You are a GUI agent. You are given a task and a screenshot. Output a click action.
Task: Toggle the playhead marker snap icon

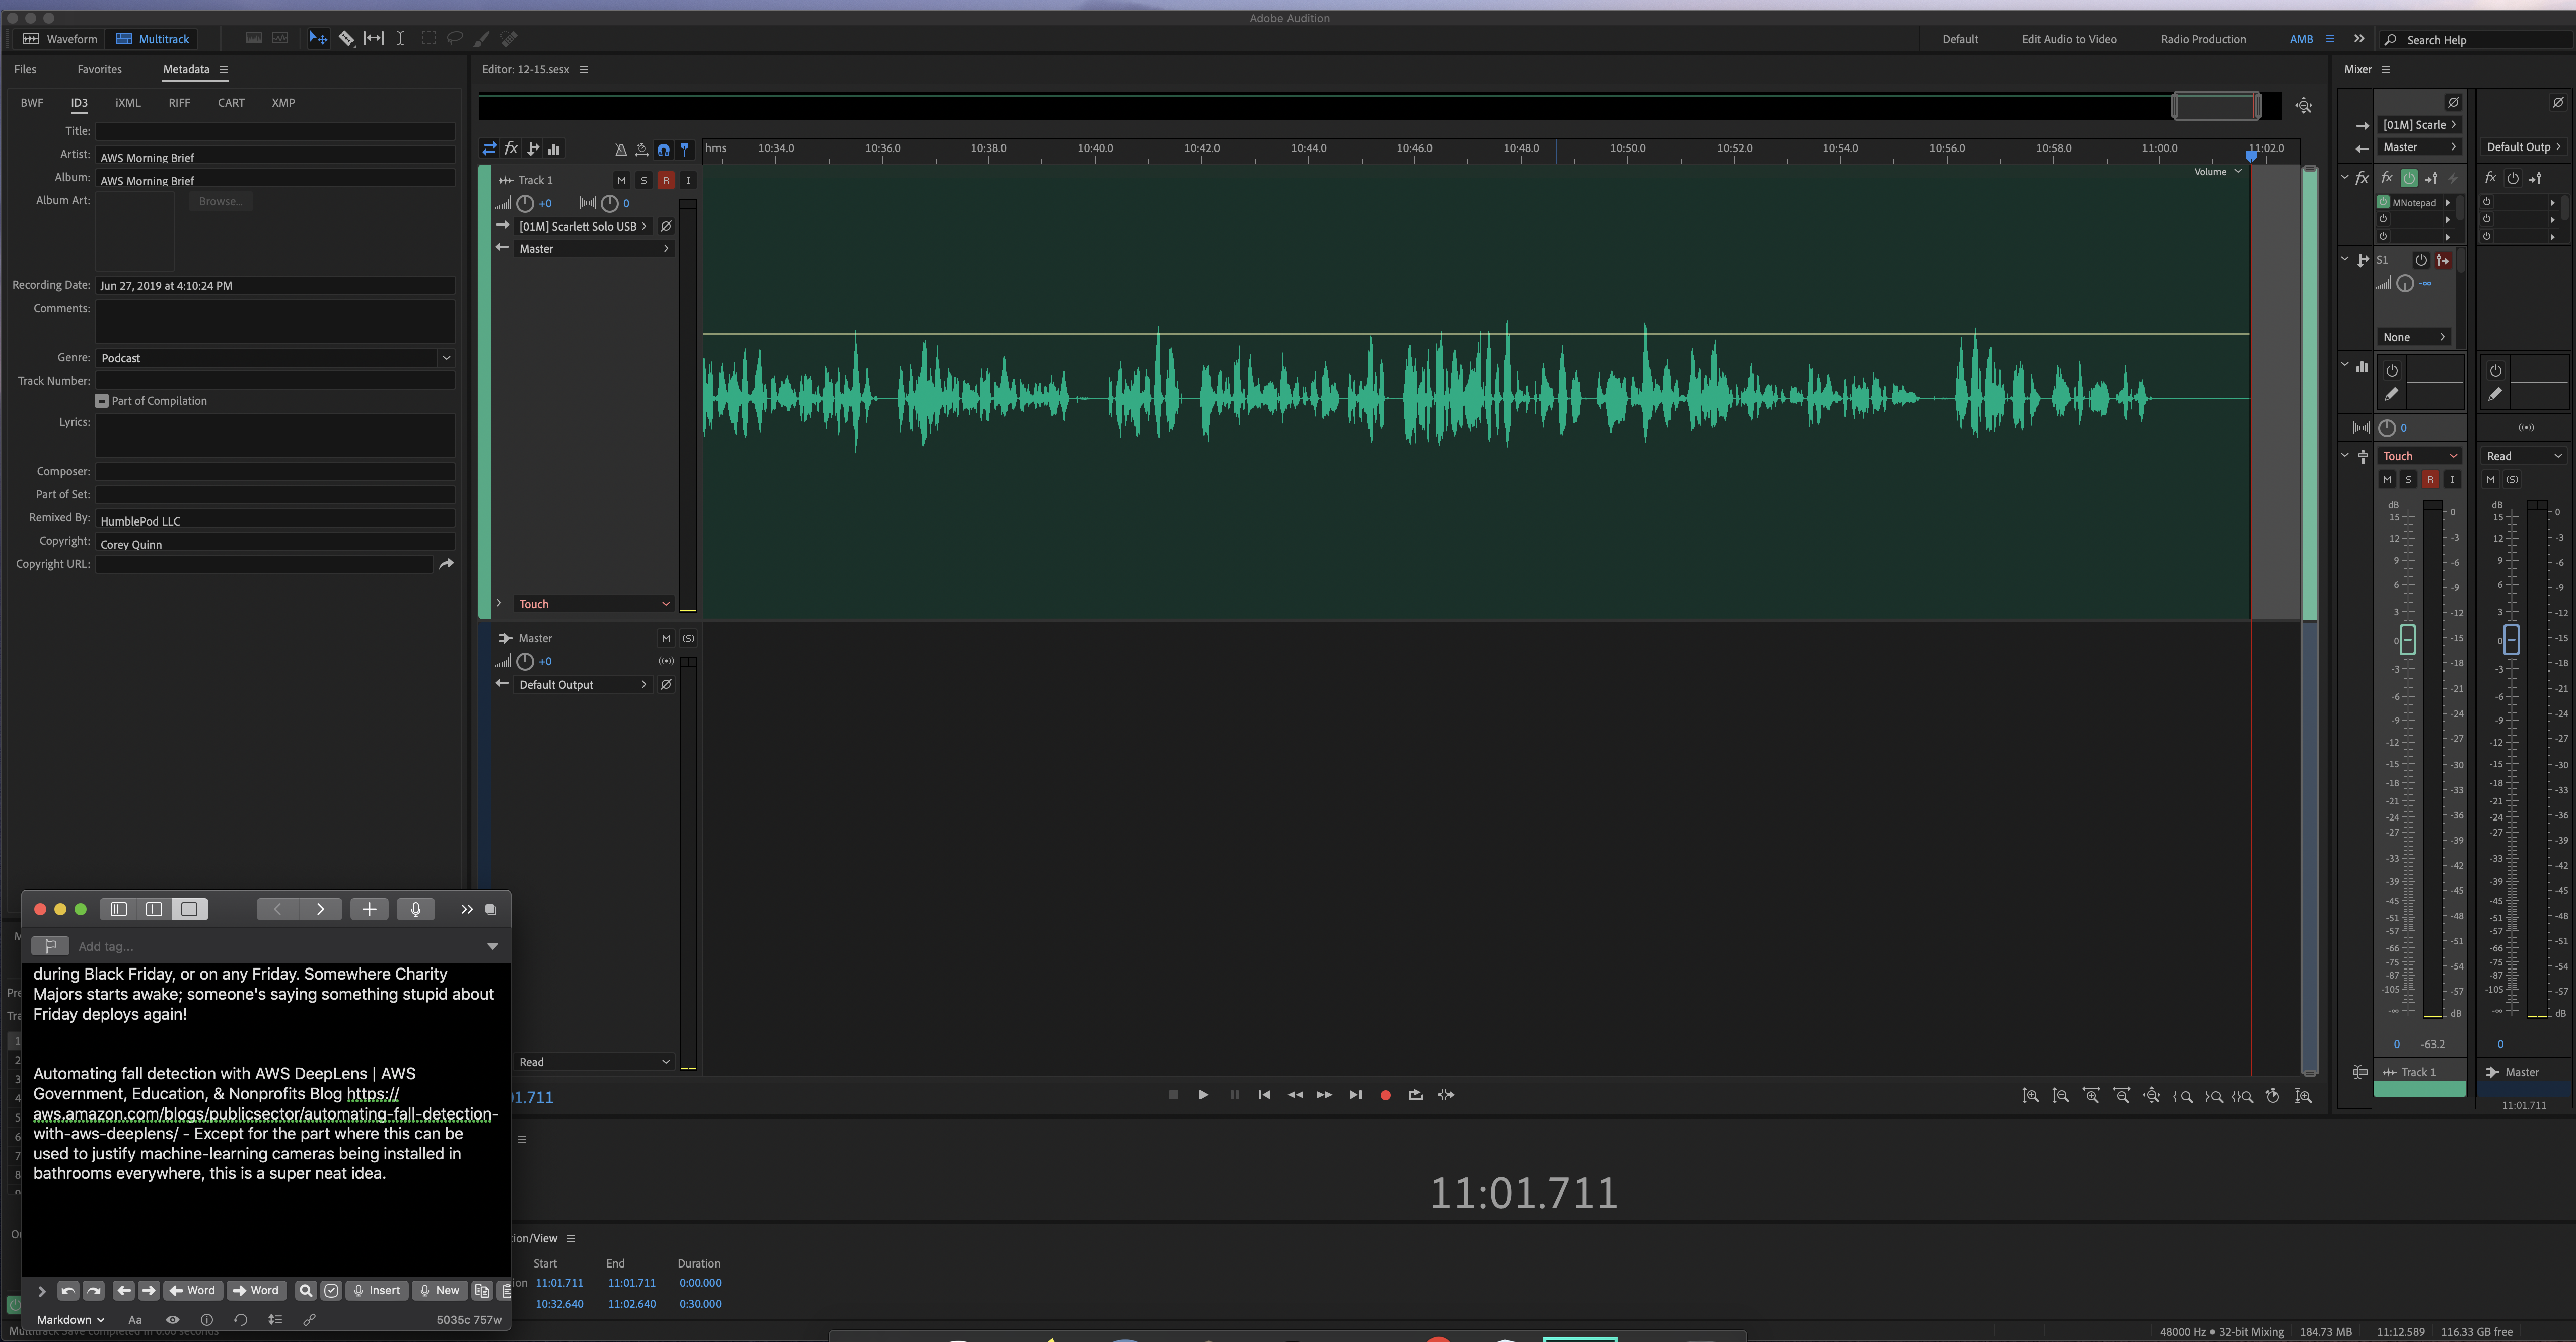(x=685, y=150)
